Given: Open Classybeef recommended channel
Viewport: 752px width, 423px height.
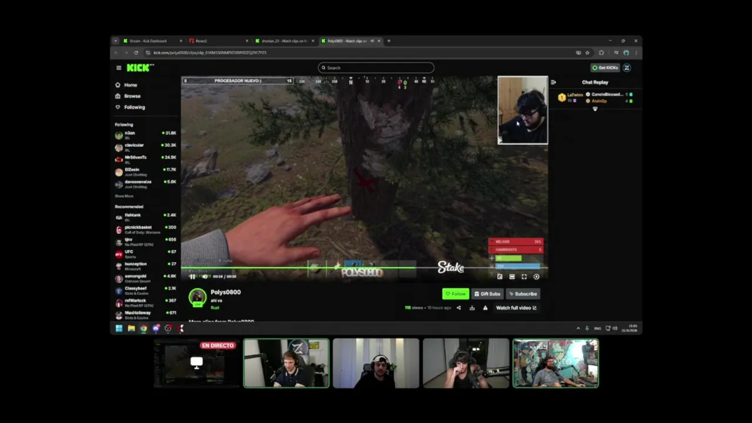Looking at the screenshot, I should [146, 291].
